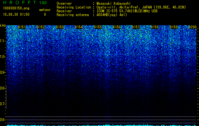Click the Receiving Location label
Screen dimensions: 199x126
pyautogui.click(x=74, y=7)
